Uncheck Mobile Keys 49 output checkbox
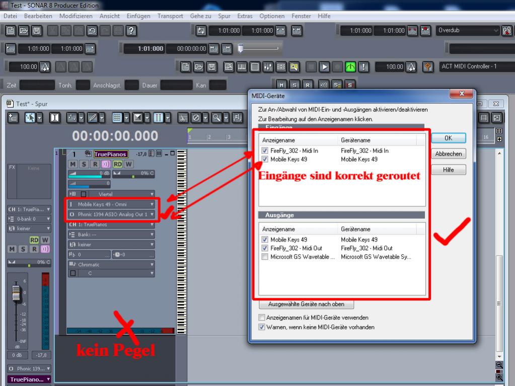Image resolution: width=515 pixels, height=386 pixels. coord(265,240)
